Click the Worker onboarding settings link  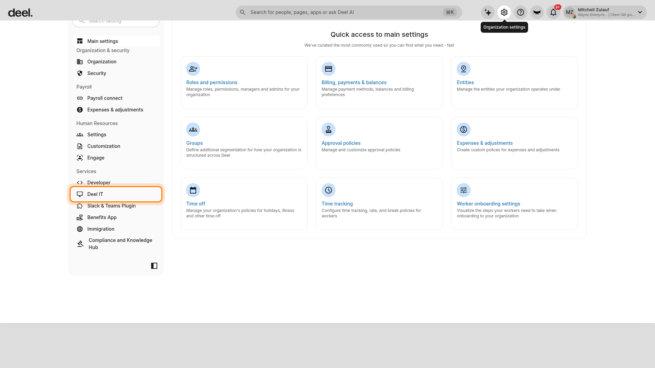point(489,204)
